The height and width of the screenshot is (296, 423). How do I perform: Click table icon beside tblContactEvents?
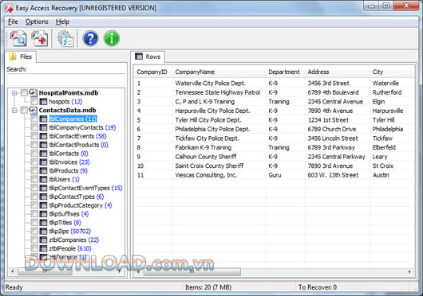pos(43,136)
